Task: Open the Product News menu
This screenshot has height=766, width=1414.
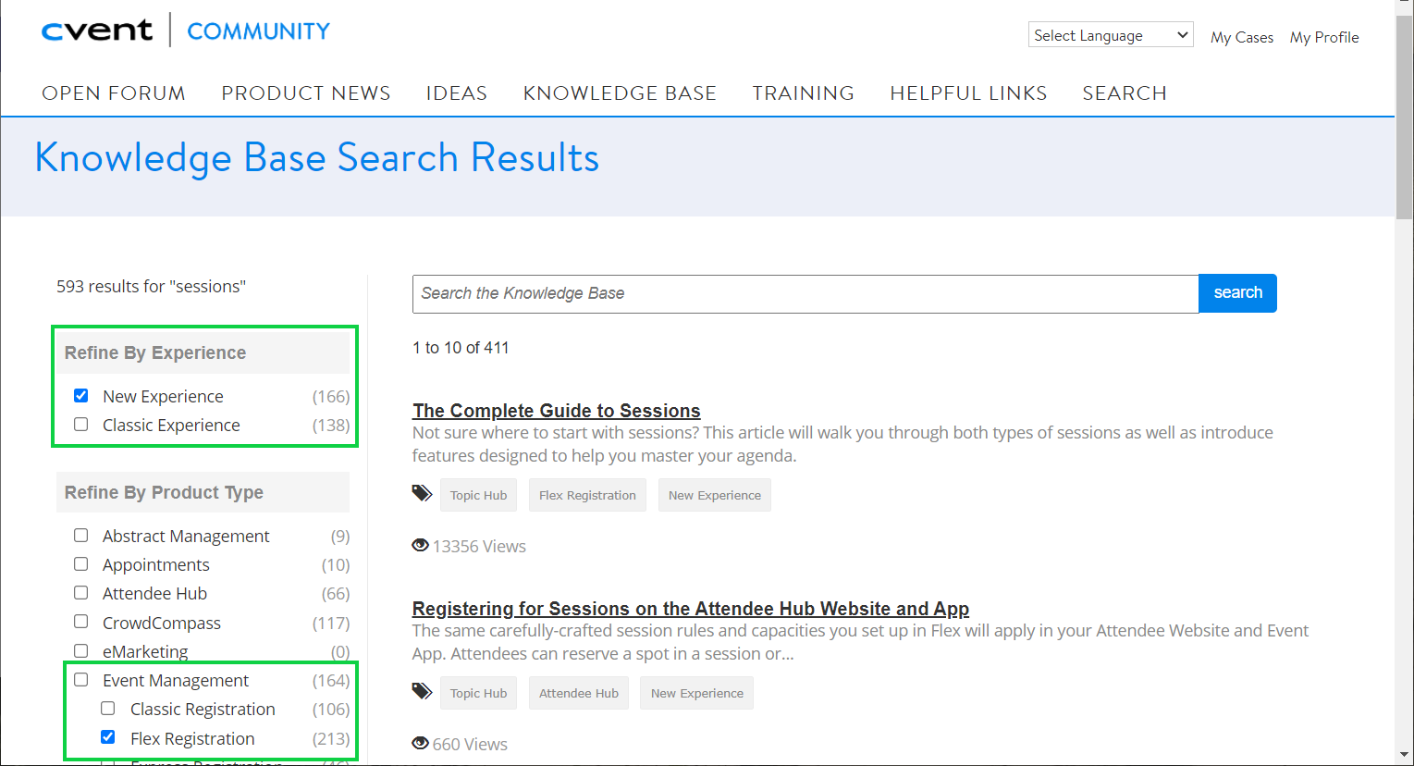Action: (306, 93)
